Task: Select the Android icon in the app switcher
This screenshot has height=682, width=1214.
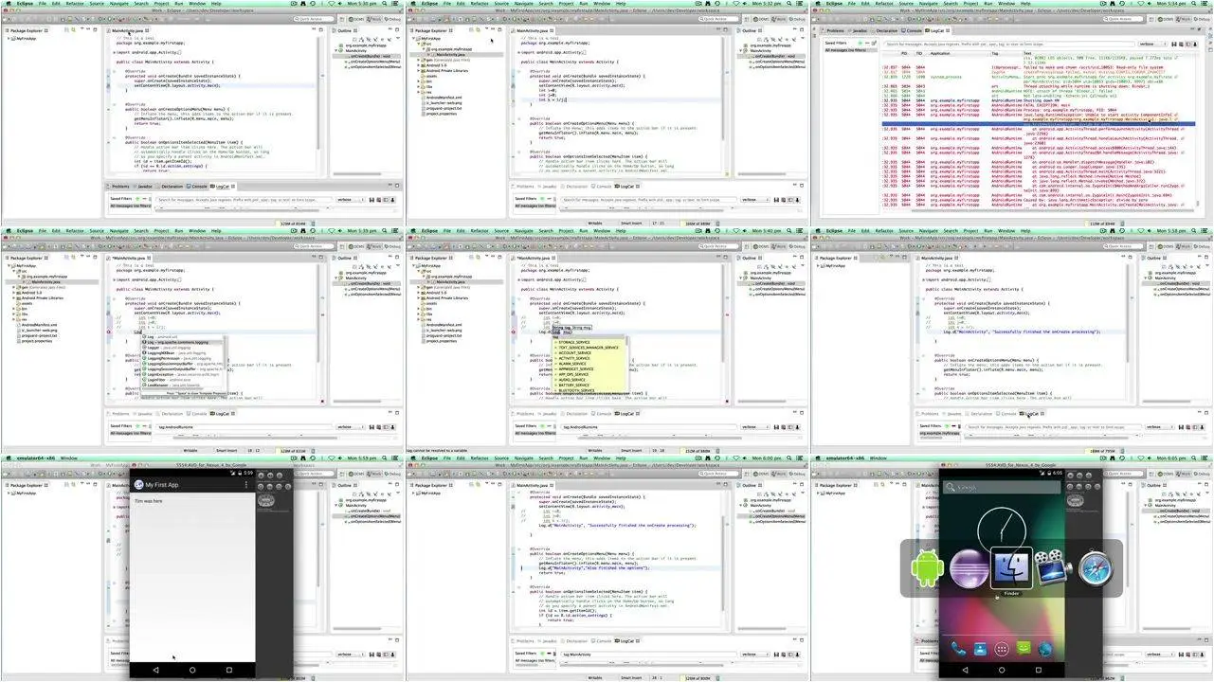Action: pyautogui.click(x=927, y=567)
